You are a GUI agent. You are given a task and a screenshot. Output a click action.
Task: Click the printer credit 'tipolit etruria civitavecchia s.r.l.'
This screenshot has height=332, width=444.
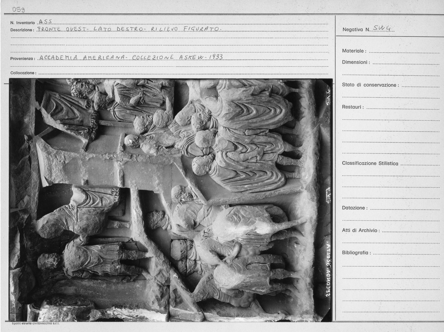pos(36,323)
